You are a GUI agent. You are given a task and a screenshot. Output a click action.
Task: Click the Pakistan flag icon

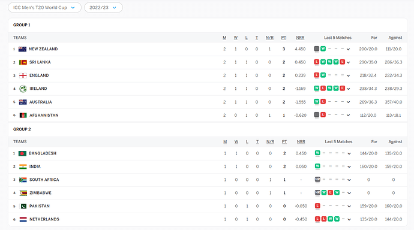(x=23, y=206)
